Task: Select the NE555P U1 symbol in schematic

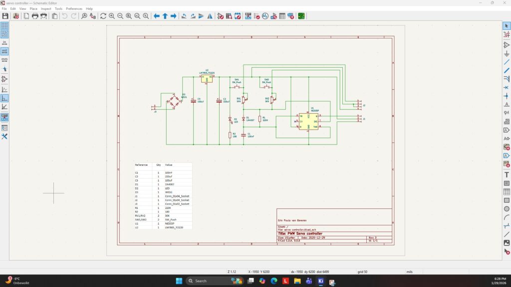Action: (x=308, y=121)
